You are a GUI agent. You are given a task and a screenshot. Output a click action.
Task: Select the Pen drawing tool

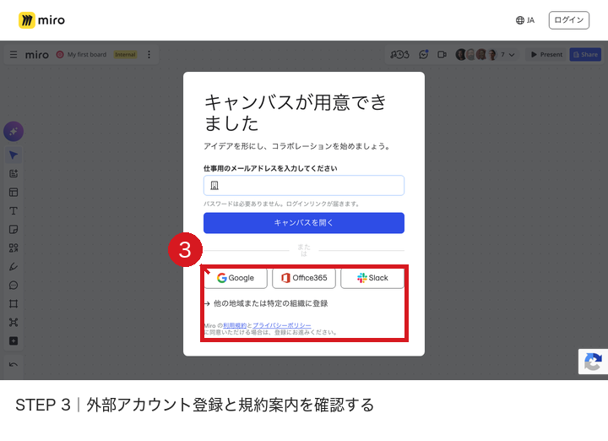tap(14, 266)
